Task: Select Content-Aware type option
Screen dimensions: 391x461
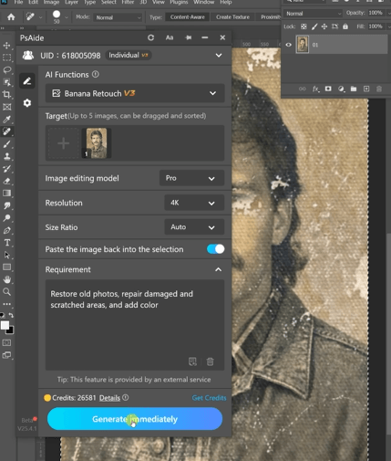Action: point(188,17)
